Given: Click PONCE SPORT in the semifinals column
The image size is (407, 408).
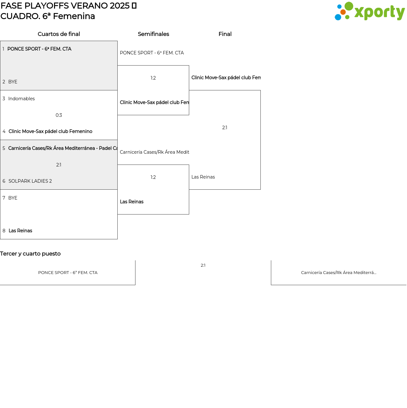Looking at the screenshot, I should pos(152,53).
